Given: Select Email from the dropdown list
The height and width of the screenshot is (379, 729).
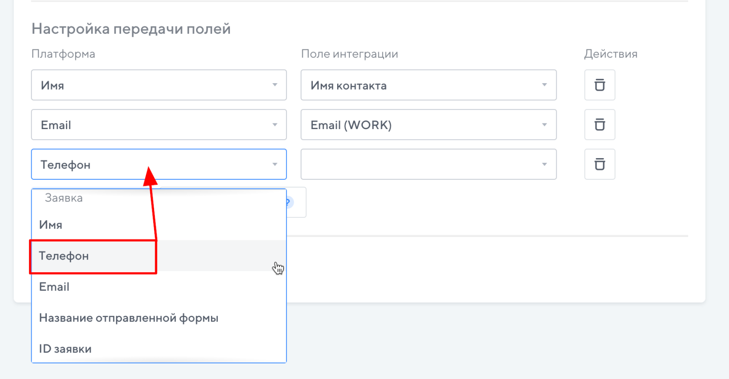Looking at the screenshot, I should click(159, 287).
